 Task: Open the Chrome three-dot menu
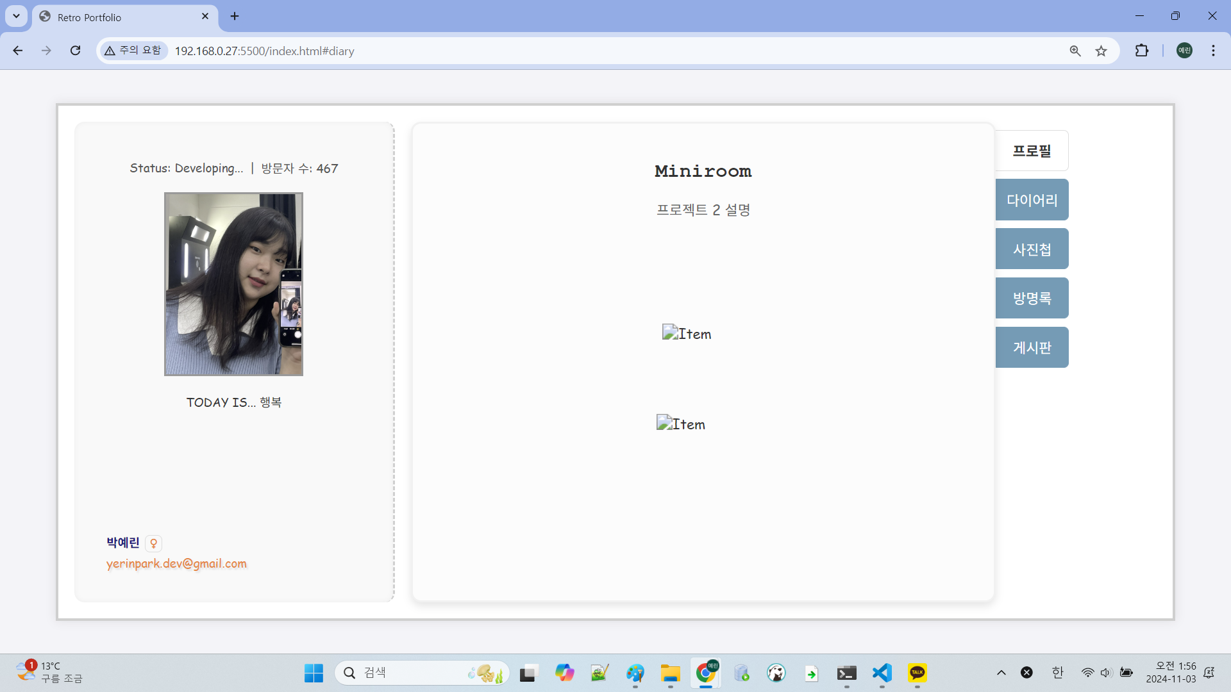pos(1213,51)
